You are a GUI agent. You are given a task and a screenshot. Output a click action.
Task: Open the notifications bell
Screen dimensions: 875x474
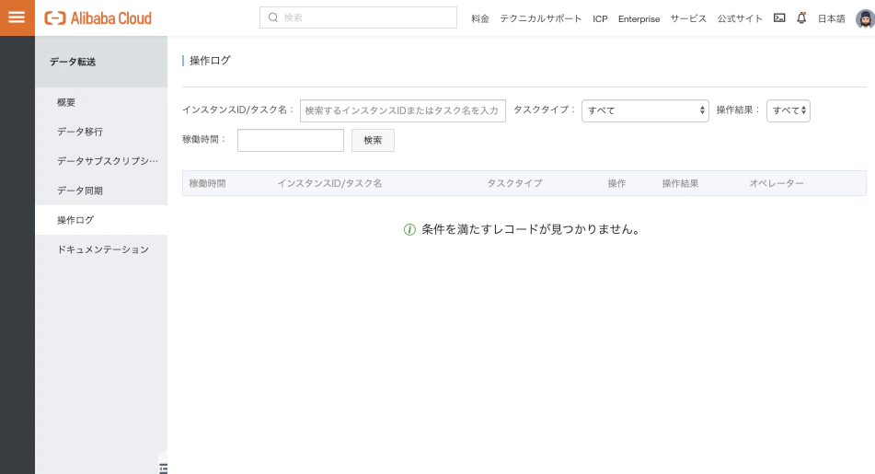point(801,17)
